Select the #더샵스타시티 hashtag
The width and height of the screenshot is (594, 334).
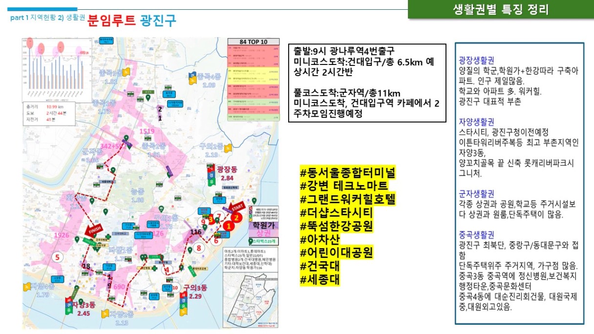click(337, 213)
